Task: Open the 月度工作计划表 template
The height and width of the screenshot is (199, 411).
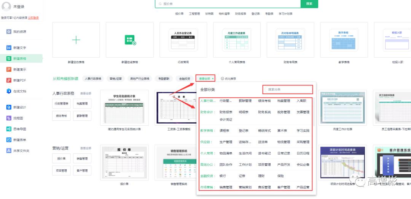Action: 342,108
